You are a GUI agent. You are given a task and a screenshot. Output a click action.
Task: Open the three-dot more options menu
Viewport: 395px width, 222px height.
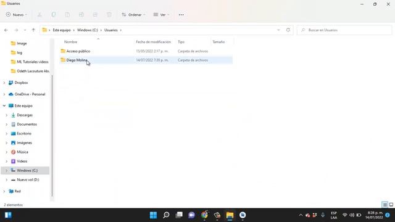coord(181,15)
